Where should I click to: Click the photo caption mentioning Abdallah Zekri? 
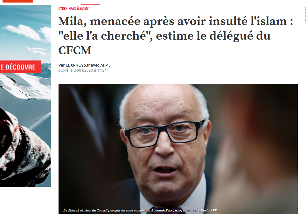[x=140, y=210]
